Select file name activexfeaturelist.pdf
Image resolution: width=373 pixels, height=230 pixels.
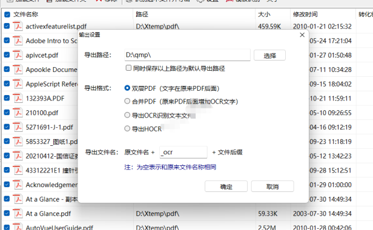click(56, 27)
